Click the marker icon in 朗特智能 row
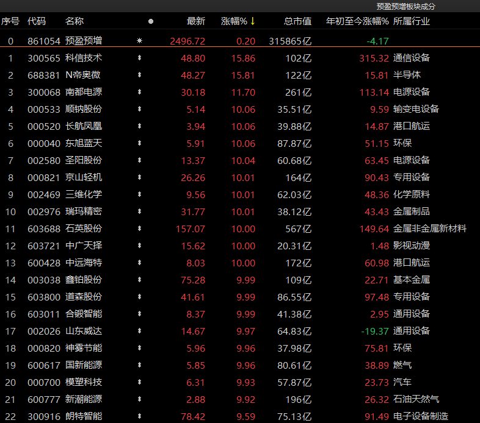 [x=139, y=416]
